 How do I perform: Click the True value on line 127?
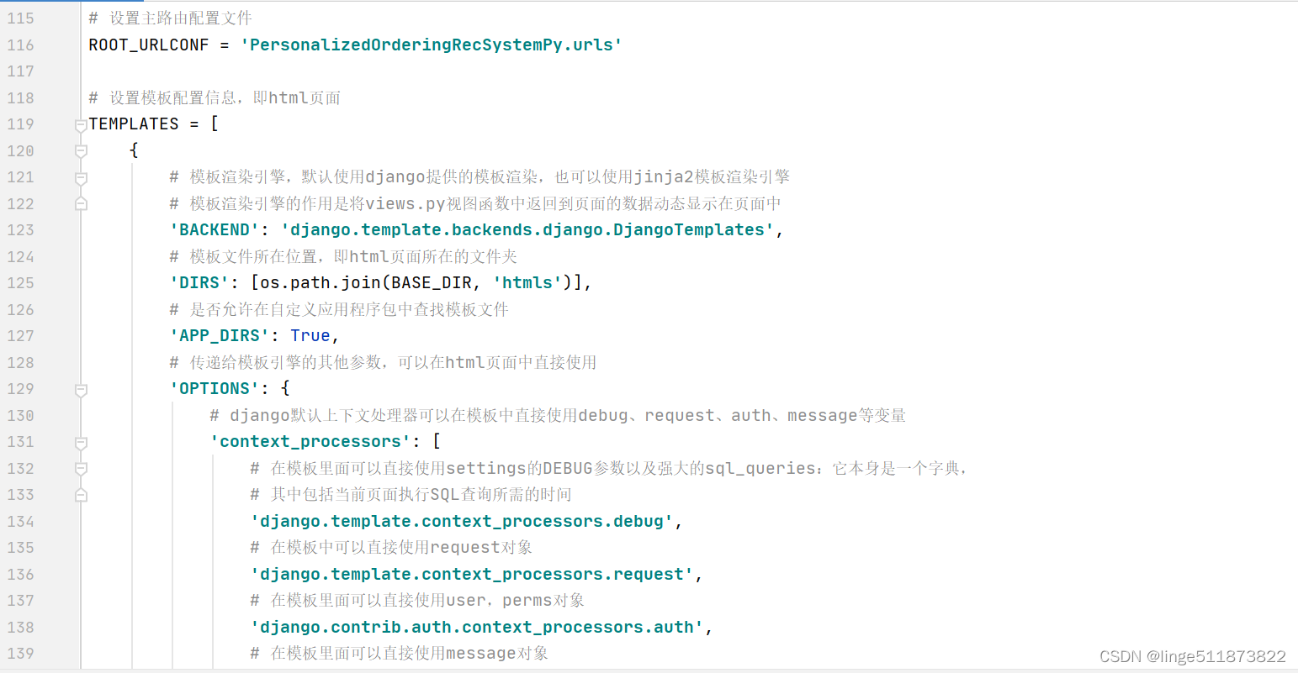[310, 336]
